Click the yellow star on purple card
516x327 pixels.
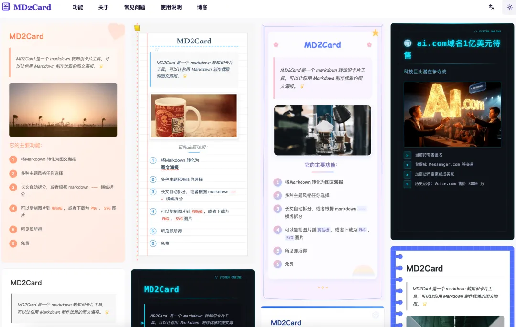click(376, 32)
